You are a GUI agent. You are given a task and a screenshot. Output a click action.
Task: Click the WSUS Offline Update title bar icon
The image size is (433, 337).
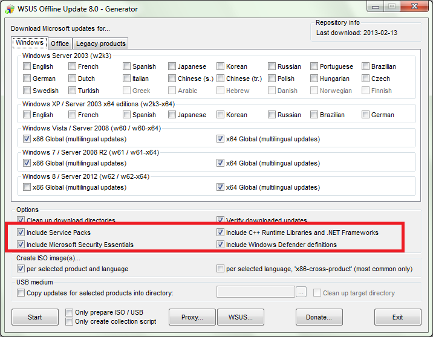9,9
